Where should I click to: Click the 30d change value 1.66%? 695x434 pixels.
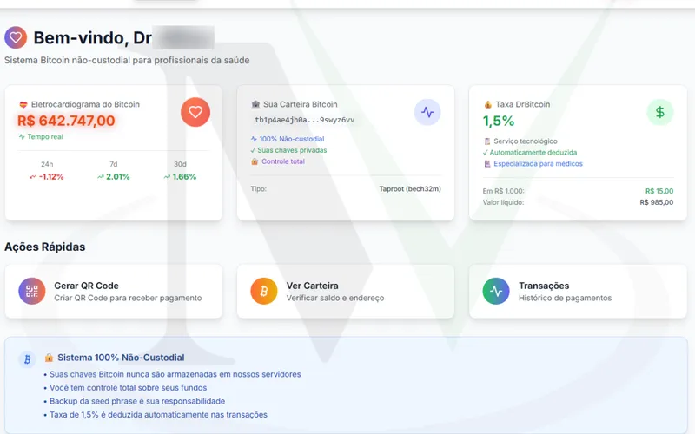point(184,177)
